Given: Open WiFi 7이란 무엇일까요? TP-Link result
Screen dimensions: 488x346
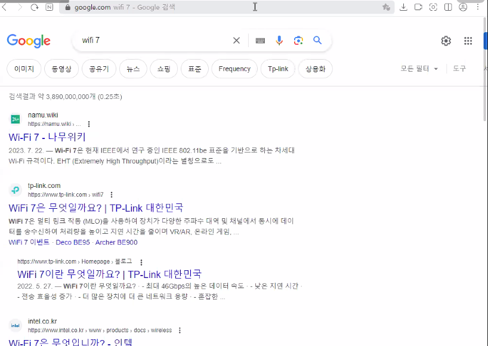Looking at the screenshot, I should pos(109,274).
